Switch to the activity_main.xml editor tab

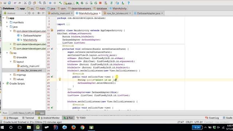pos(60,13)
